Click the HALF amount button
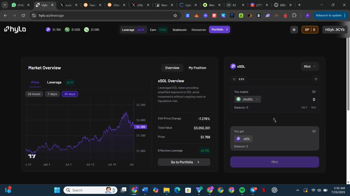Viewport: 350px width, 196px height. pyautogui.click(x=304, y=107)
